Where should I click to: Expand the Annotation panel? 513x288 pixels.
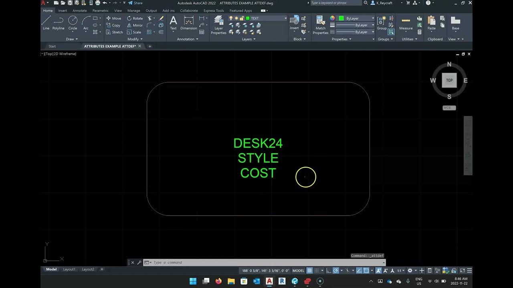coord(188,39)
